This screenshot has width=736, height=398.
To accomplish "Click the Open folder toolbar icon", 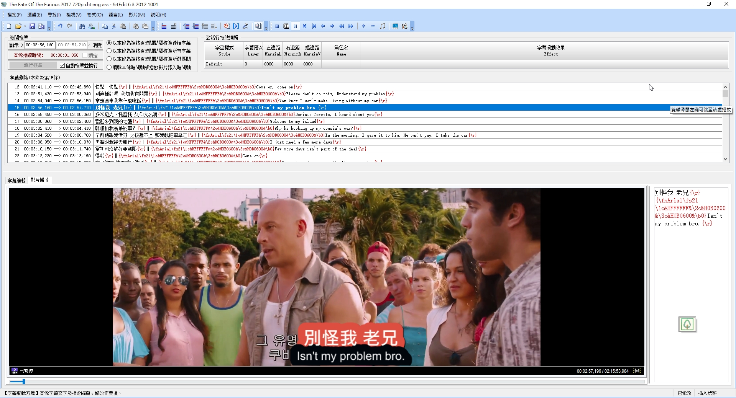I will (18, 26).
